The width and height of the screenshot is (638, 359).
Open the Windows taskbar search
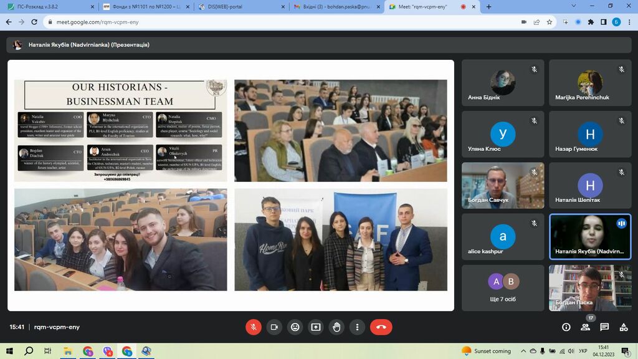click(29, 351)
